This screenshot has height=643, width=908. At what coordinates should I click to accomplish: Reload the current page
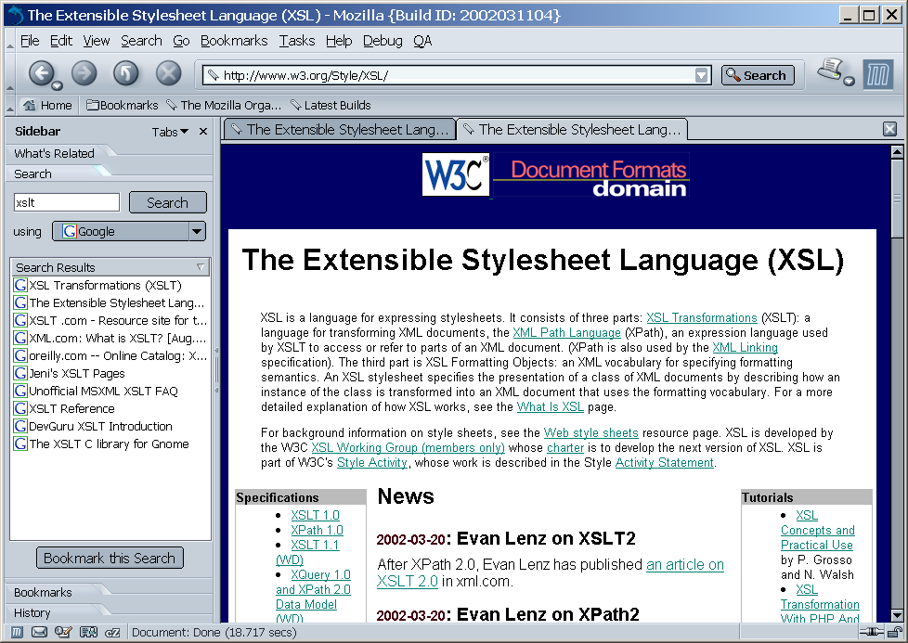tap(125, 73)
